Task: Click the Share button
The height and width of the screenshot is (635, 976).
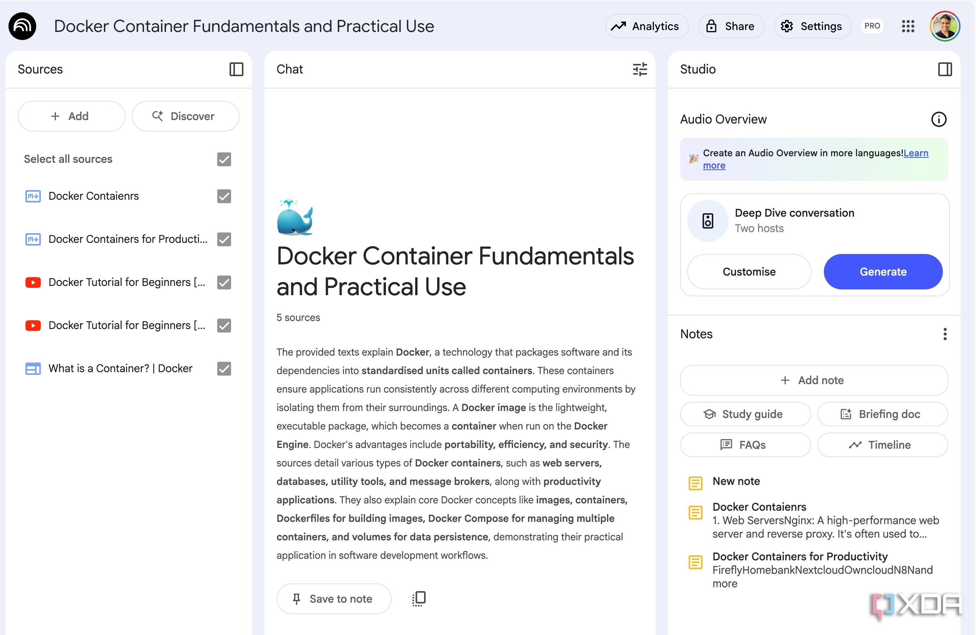Action: click(x=731, y=26)
